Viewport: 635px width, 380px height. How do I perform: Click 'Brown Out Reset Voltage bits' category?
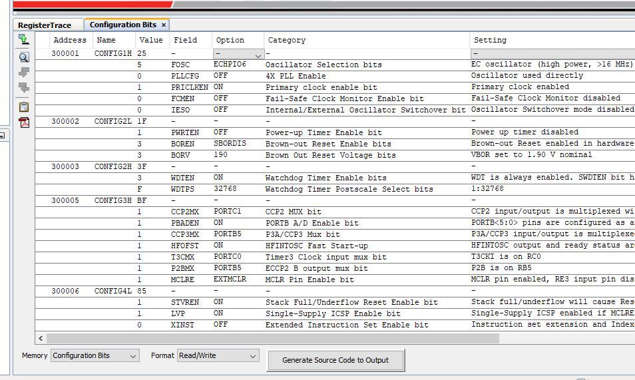[x=330, y=155]
